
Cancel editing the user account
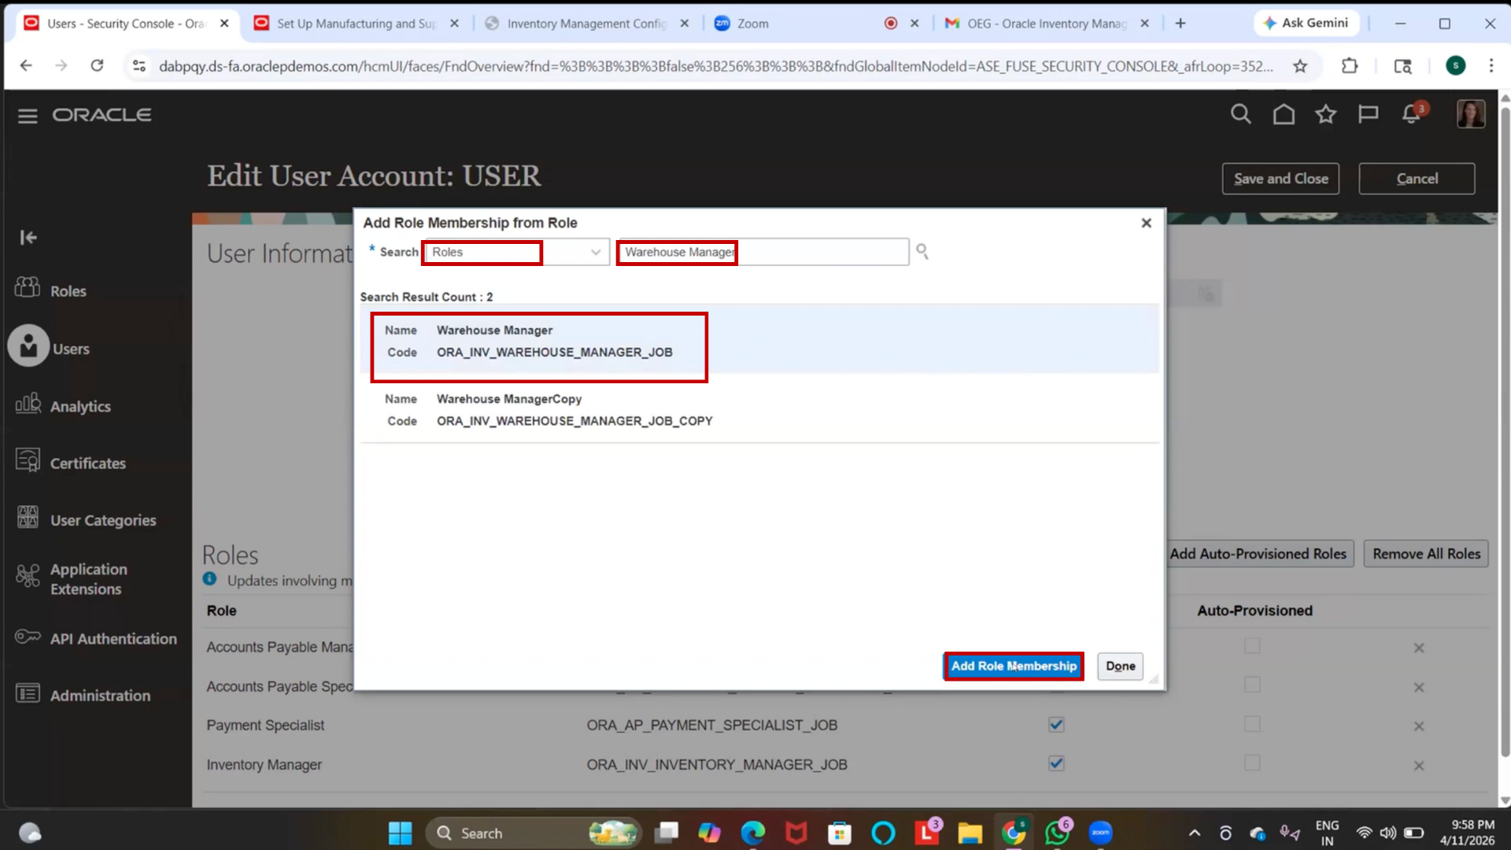click(x=1417, y=179)
